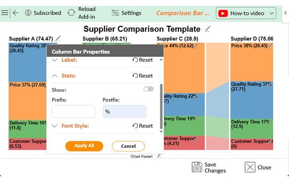Reset the Stats section

pos(142,76)
